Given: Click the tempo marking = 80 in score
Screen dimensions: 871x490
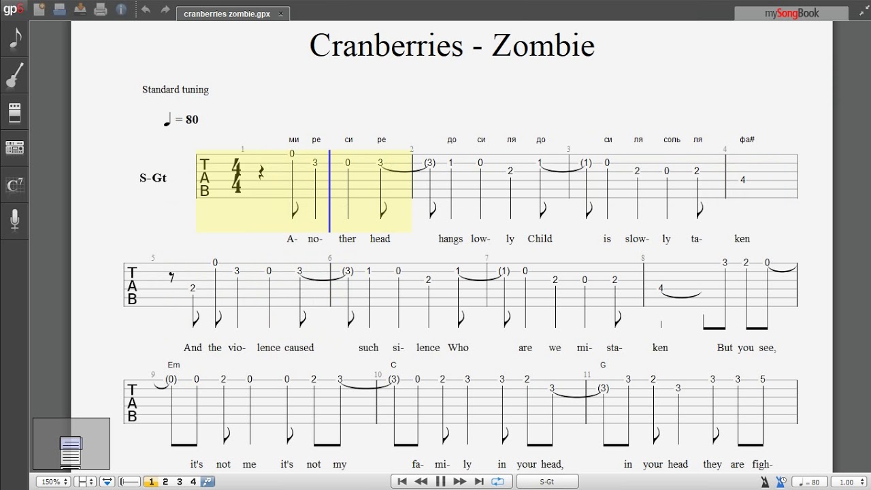Looking at the screenshot, I should click(181, 120).
